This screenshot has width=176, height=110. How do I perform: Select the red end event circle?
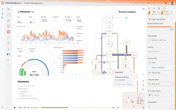tap(8, 32)
